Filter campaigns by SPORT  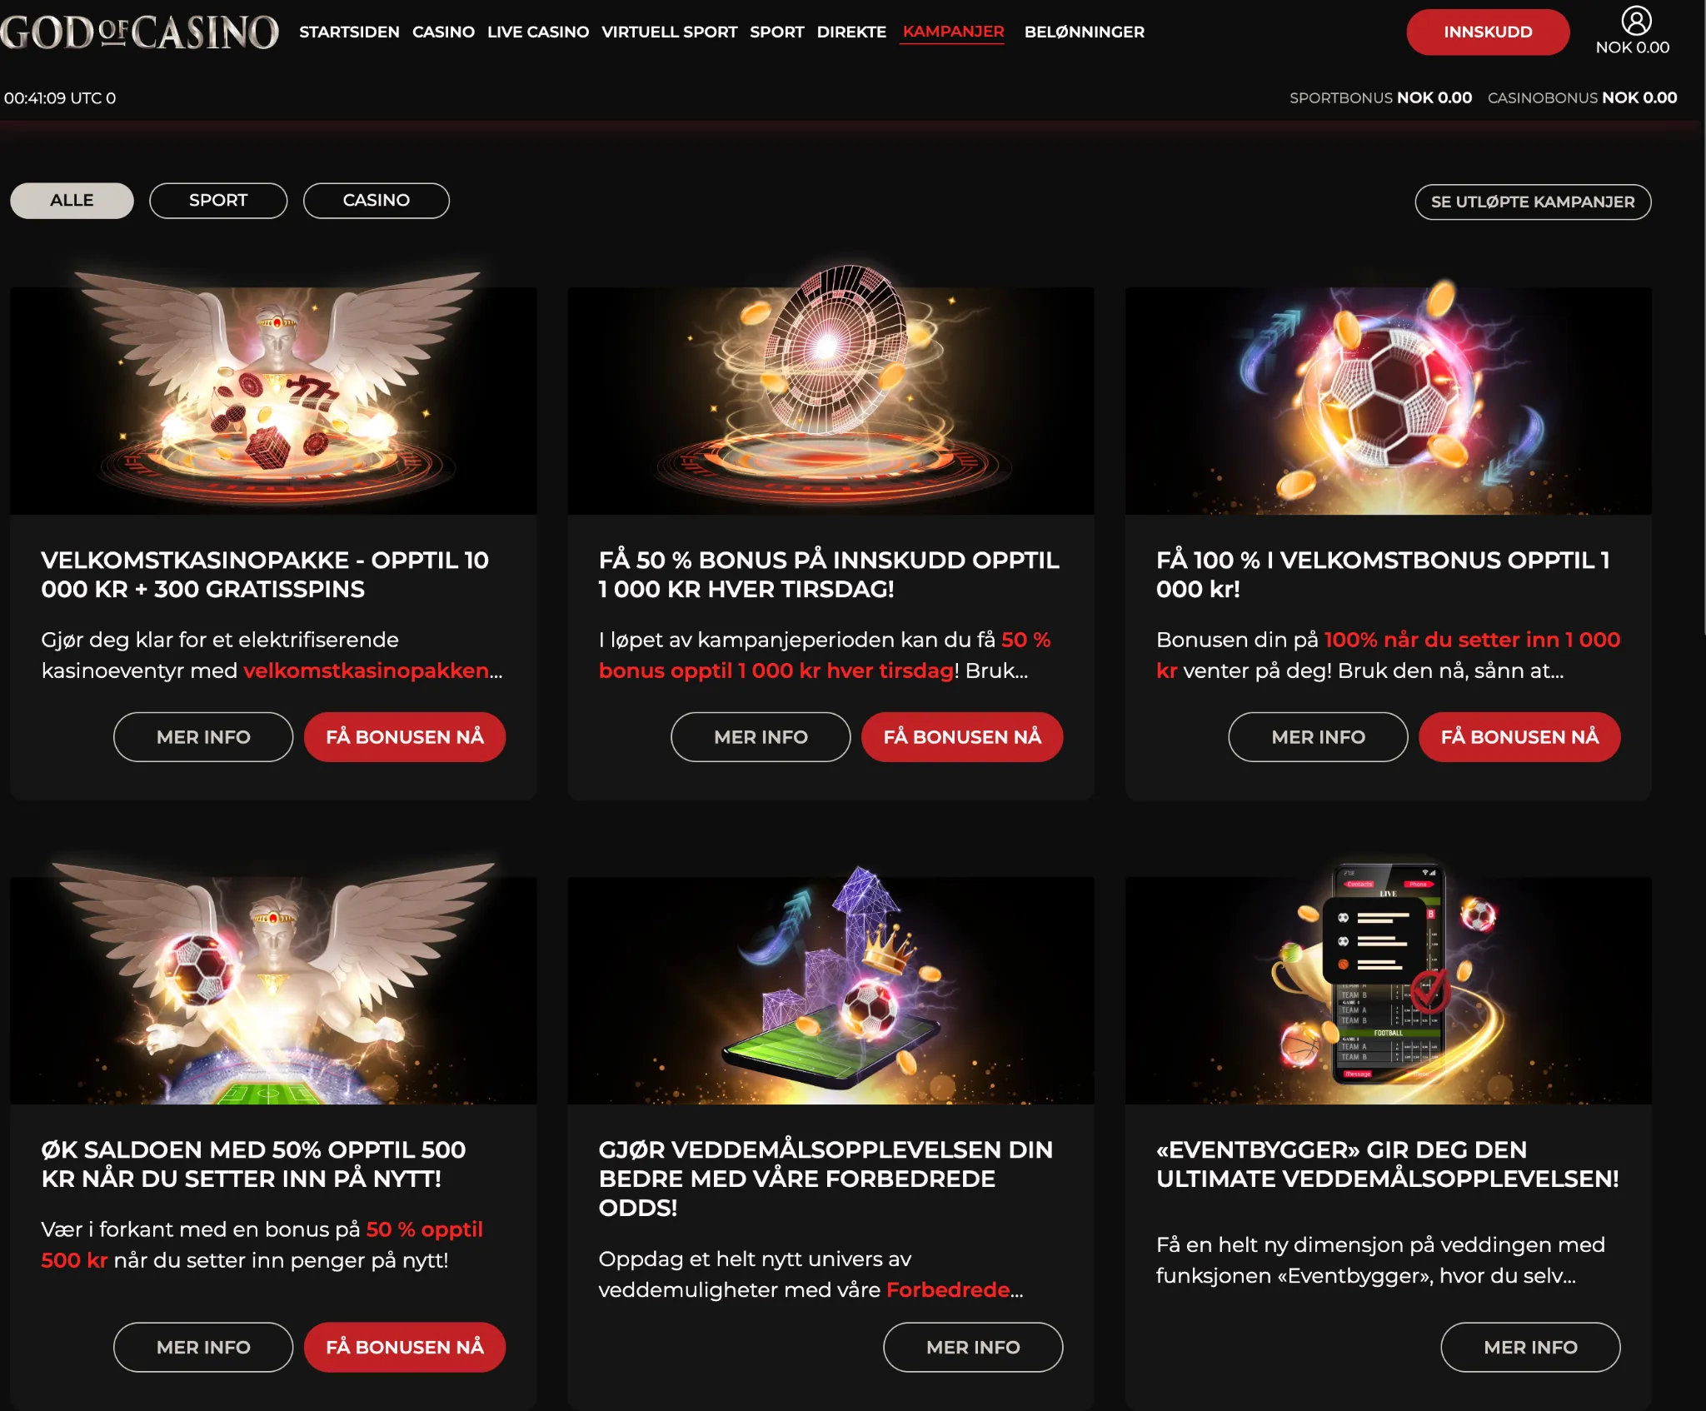click(218, 201)
